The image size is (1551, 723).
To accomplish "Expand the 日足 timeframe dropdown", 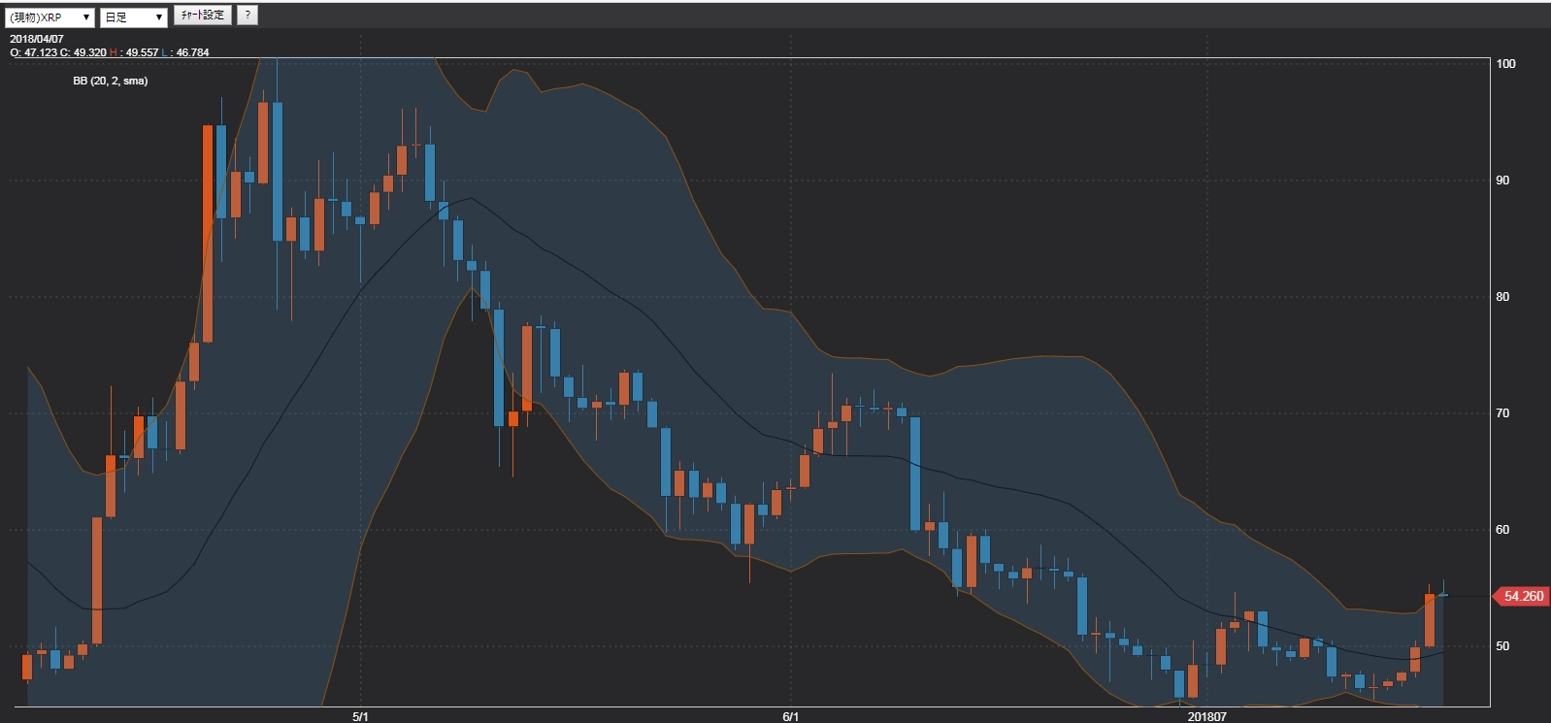I will point(134,17).
